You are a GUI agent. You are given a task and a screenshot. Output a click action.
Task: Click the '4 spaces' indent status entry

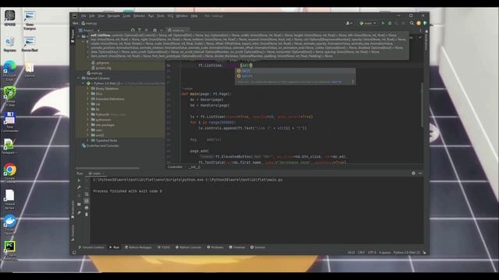tap(384, 253)
